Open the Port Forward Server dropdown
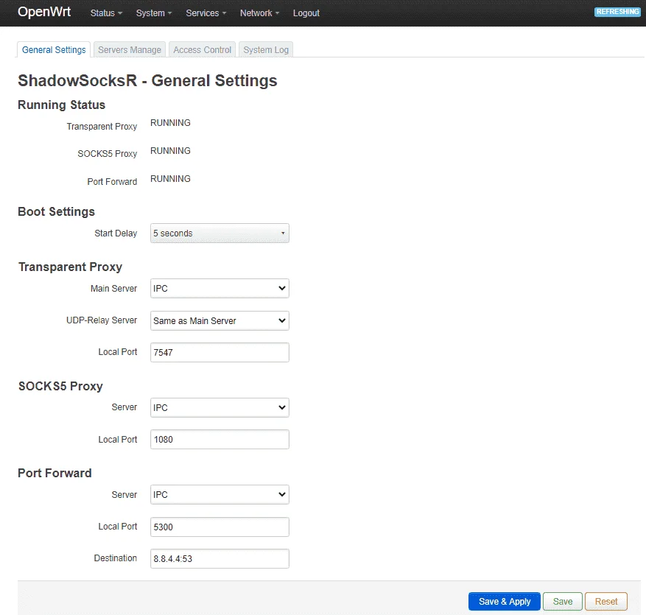The image size is (646, 615). [220, 495]
